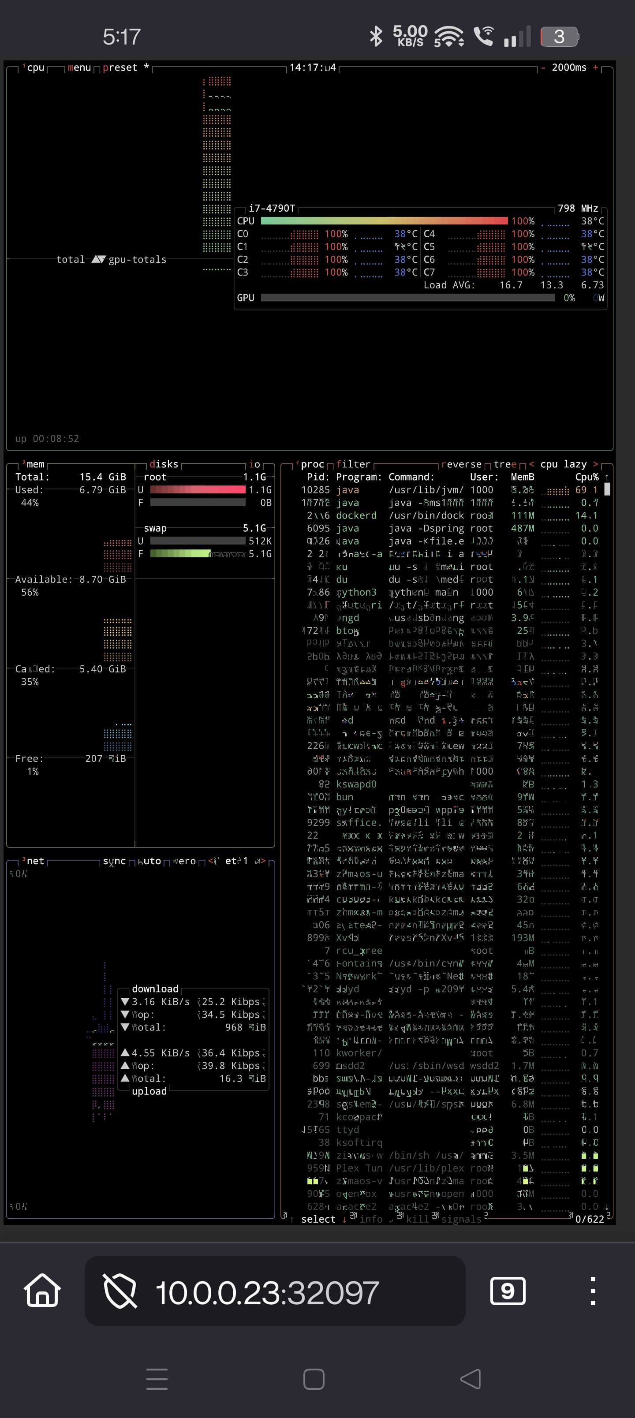Click the Load AVG label
The image size is (635, 1418).
click(449, 285)
